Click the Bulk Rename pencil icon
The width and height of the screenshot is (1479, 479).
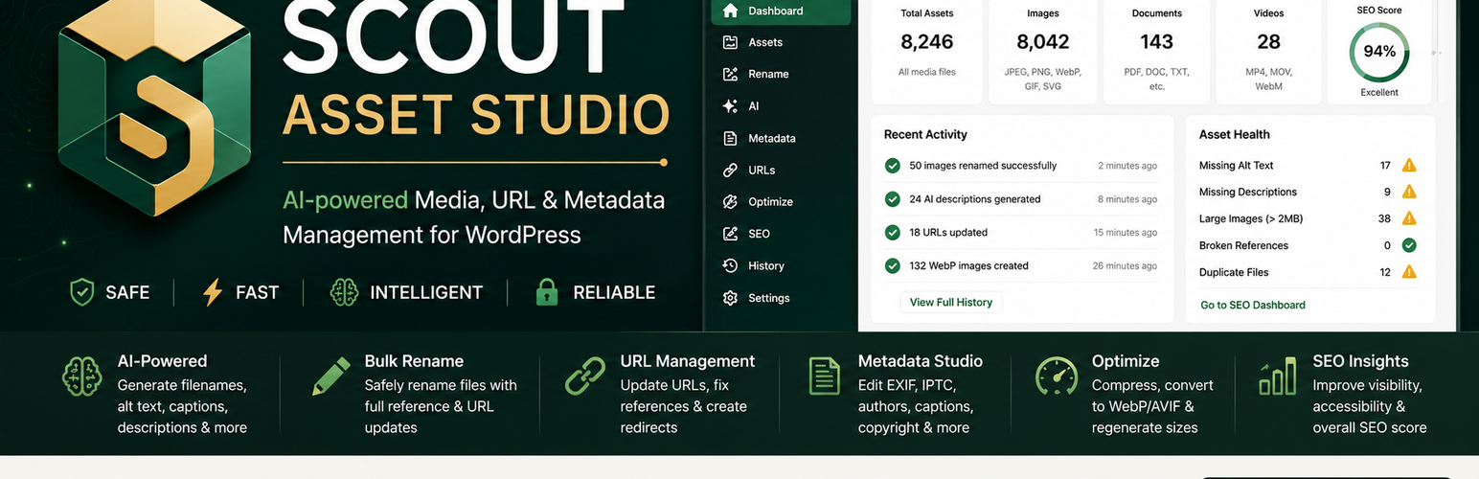331,376
